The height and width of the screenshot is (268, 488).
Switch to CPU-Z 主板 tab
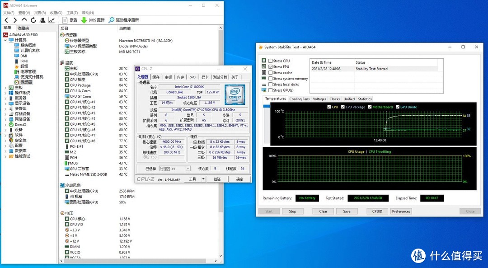[x=169, y=77]
